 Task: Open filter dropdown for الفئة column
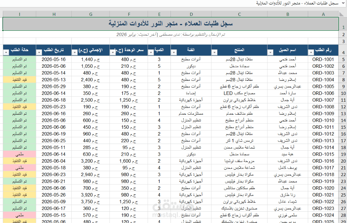pos(173,53)
